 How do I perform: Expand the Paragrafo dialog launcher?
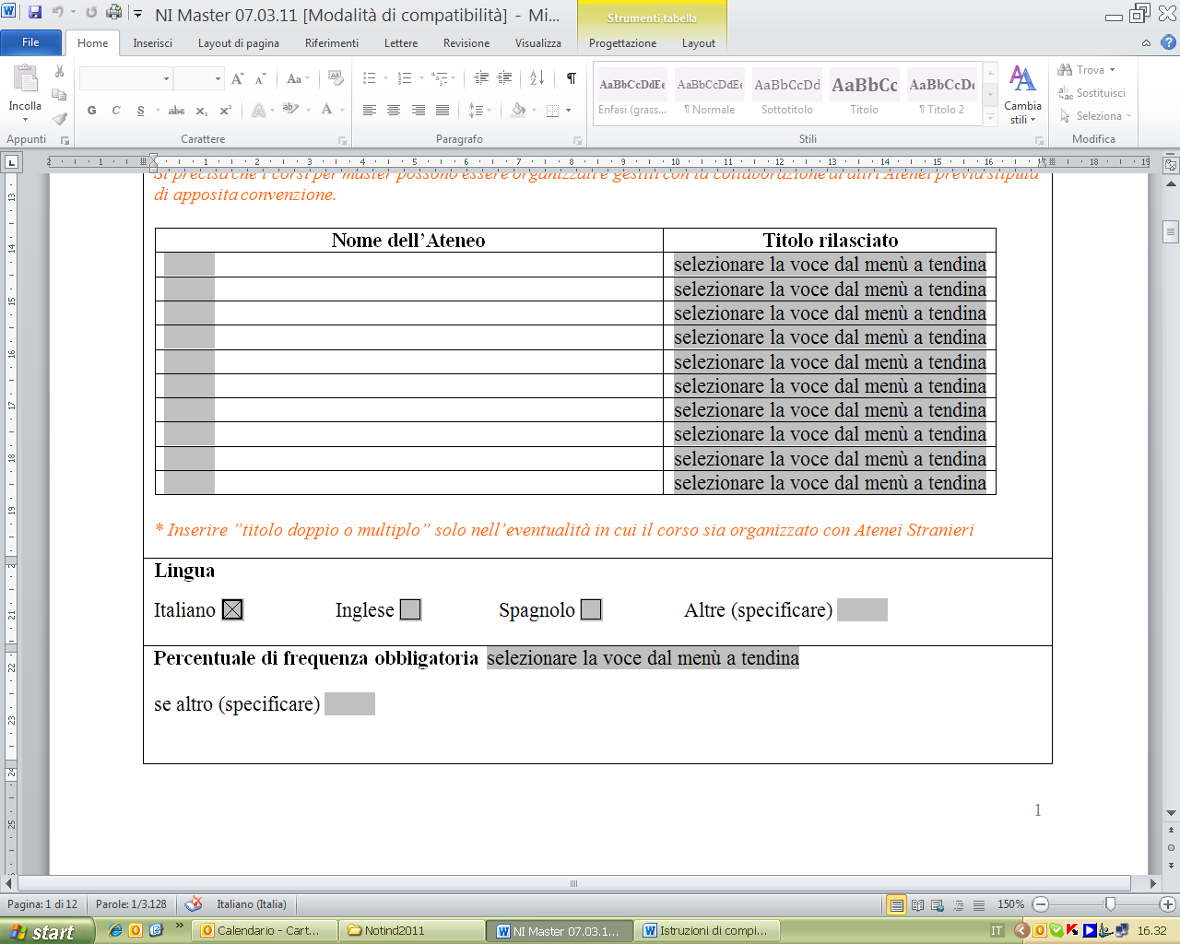pyautogui.click(x=577, y=140)
